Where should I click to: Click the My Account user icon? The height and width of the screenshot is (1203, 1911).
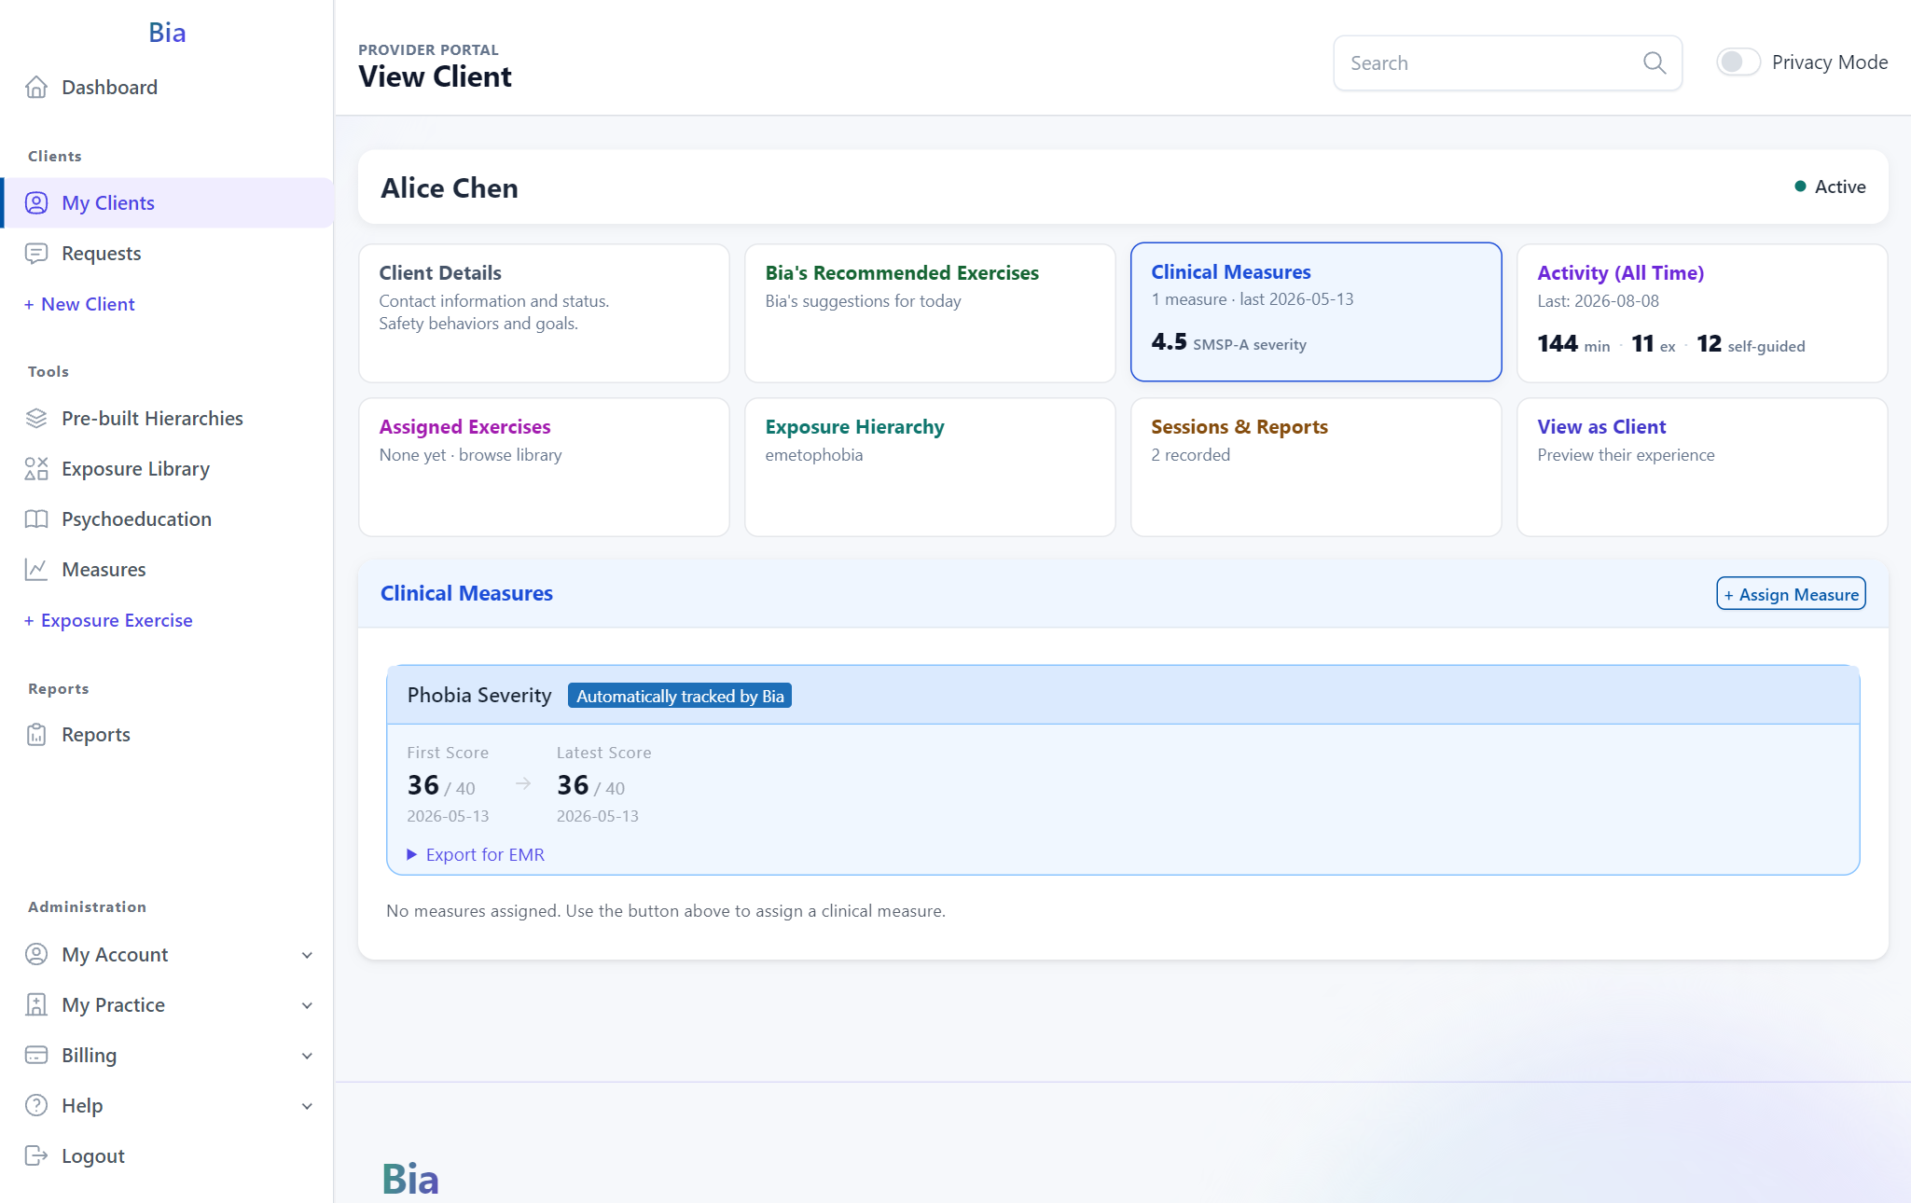coord(36,955)
